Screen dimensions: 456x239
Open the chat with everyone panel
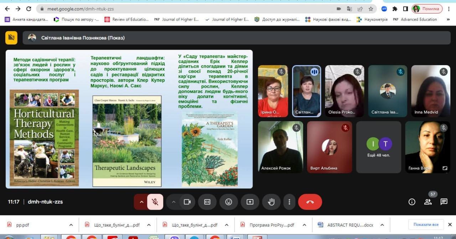(444, 202)
